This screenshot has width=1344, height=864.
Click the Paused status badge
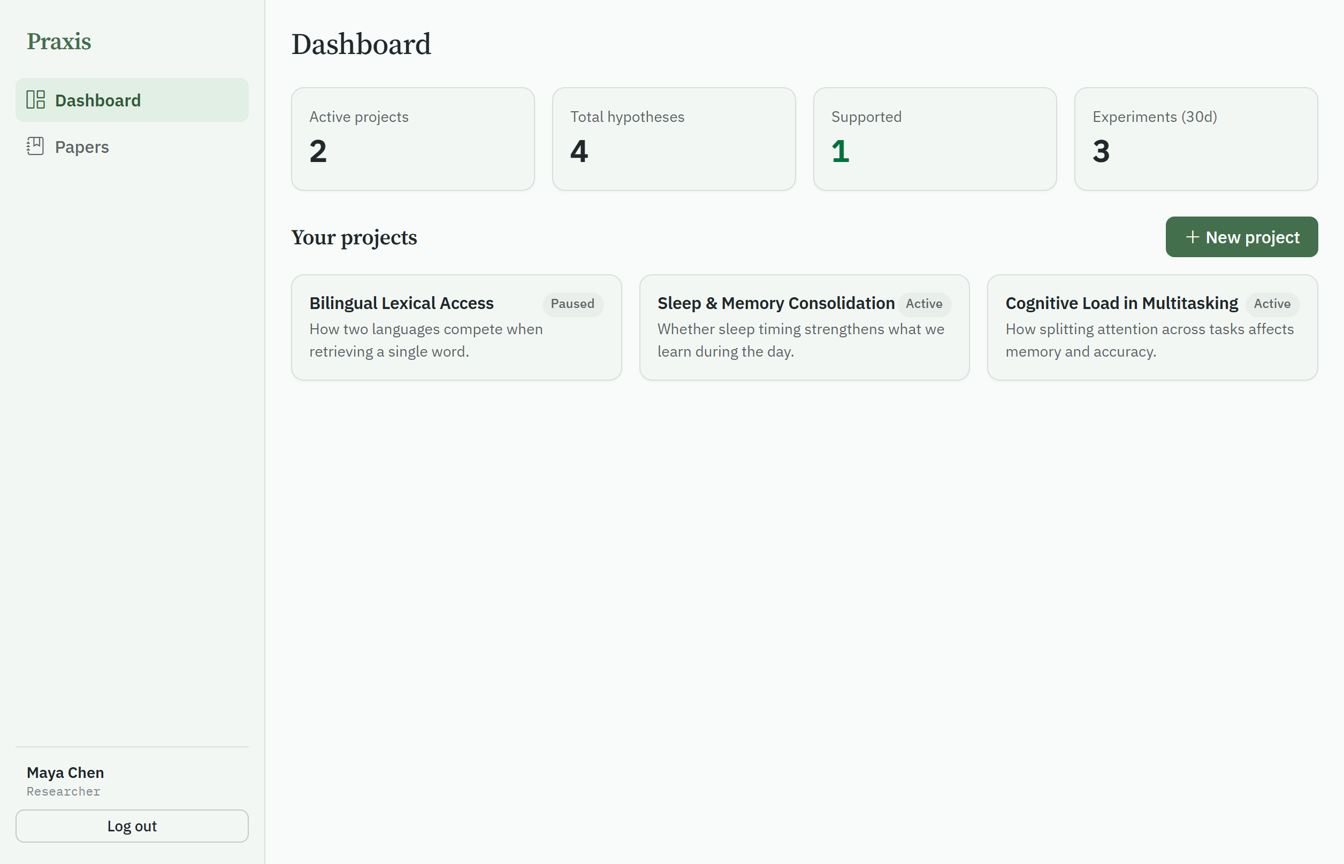click(x=572, y=304)
